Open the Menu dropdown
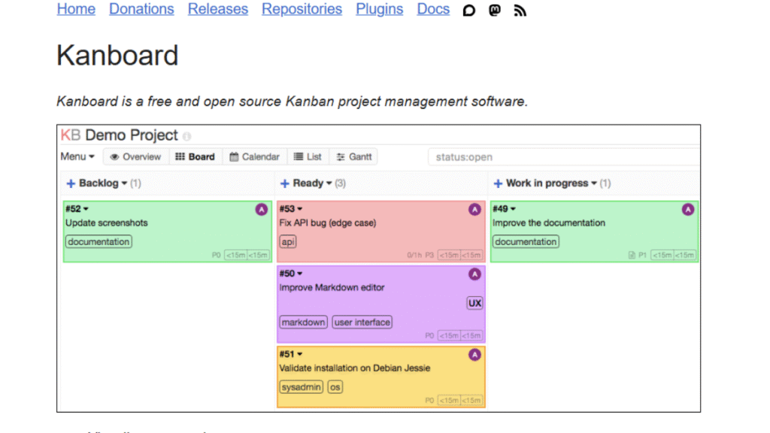This screenshot has height=433, width=770. 76,156
